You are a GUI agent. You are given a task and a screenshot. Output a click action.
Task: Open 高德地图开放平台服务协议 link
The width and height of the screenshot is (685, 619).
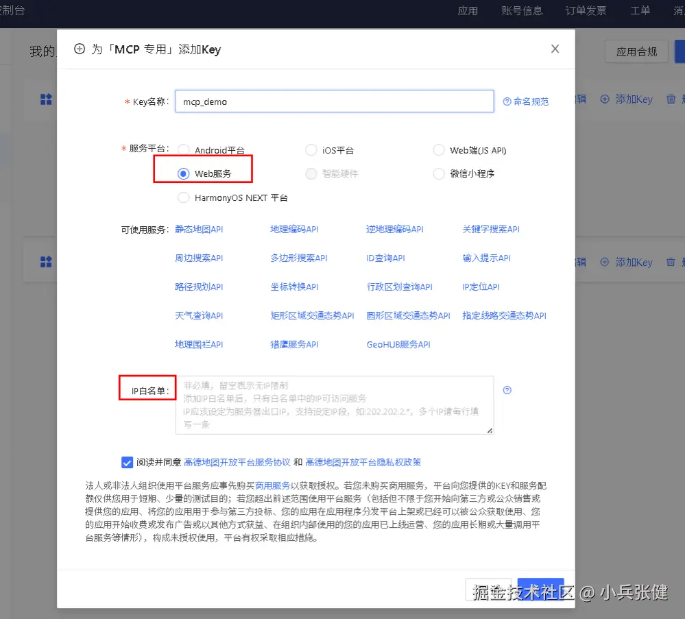click(237, 462)
